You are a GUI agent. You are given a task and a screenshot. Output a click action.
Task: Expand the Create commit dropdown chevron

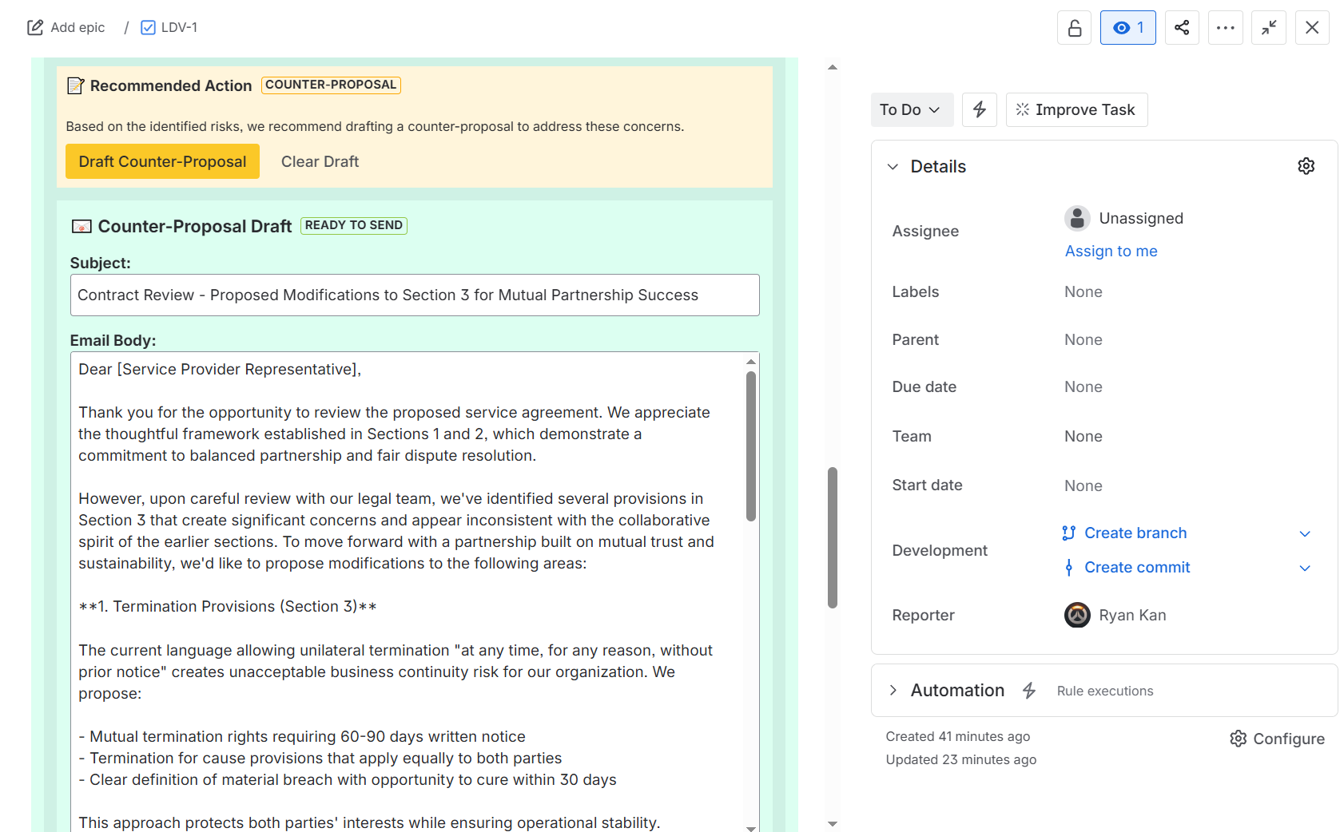point(1304,569)
